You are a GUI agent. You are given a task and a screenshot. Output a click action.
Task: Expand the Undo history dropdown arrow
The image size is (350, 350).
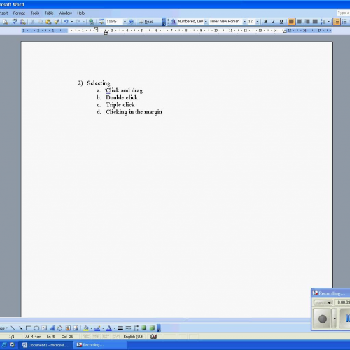click(x=72, y=22)
